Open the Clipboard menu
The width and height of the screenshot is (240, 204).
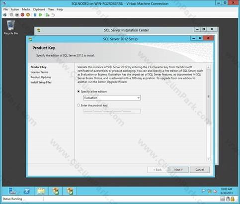39,9
